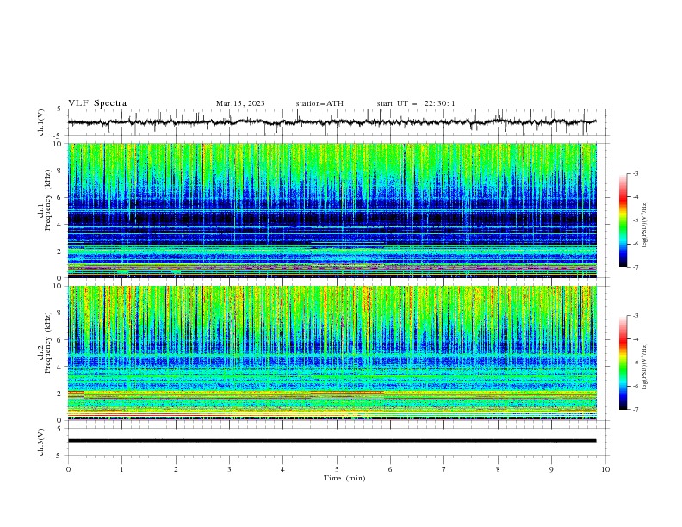This screenshot has width=682, height=527.
Task: Select ch.2 'Frequency (kHz)' axis label
Action: [47, 342]
